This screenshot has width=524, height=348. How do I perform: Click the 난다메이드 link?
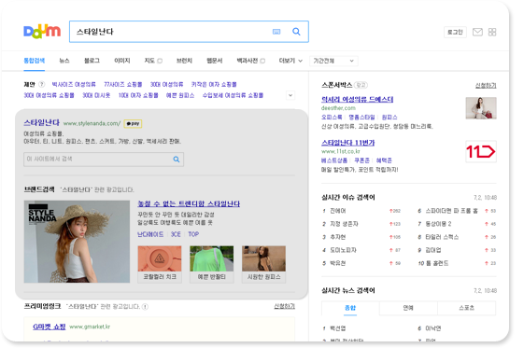150,234
